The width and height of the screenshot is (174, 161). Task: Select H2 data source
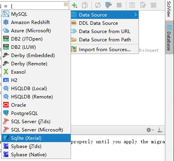point(36,80)
